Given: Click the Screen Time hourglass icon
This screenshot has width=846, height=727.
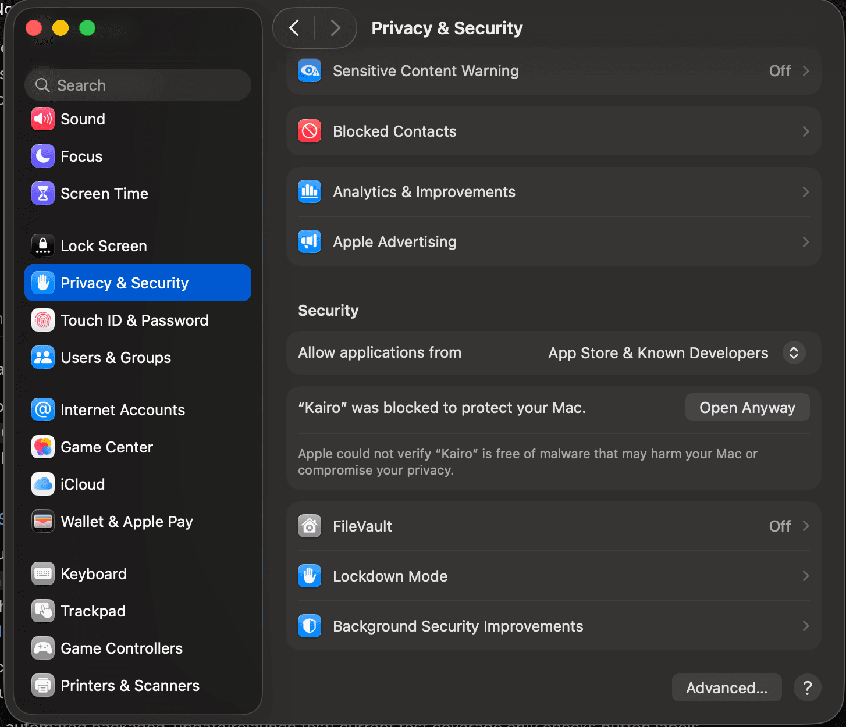Looking at the screenshot, I should point(43,194).
